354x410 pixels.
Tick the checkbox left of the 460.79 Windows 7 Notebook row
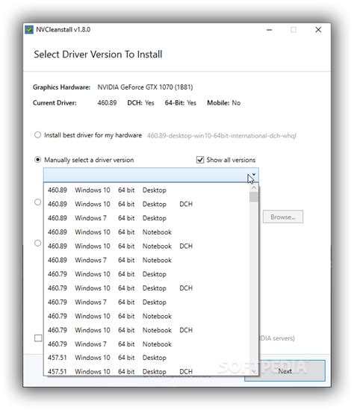point(38,338)
